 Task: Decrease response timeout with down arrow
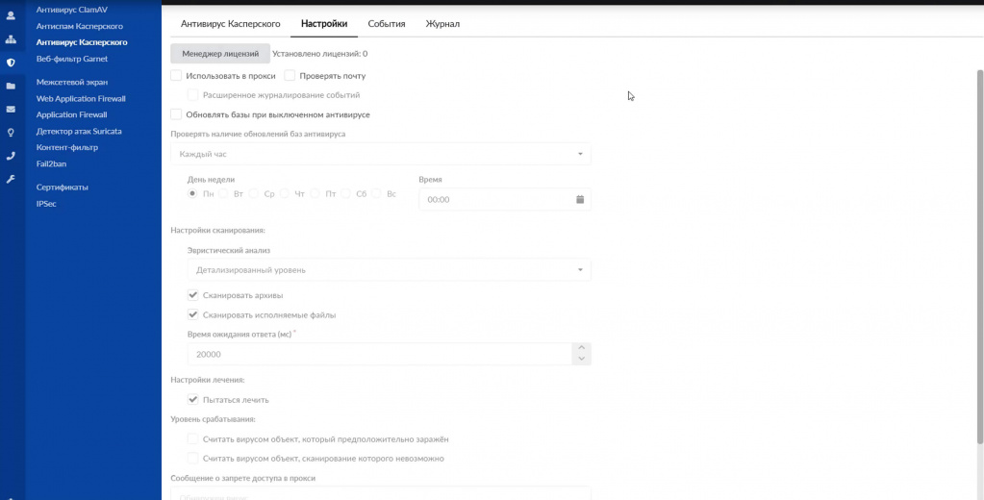582,359
